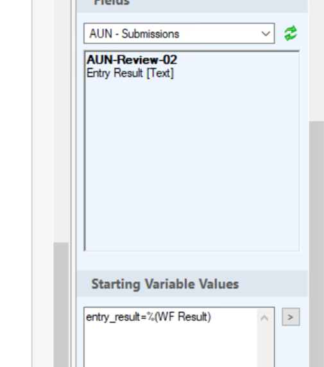Click the left pane vertical scrollbar thumb

(61, 304)
